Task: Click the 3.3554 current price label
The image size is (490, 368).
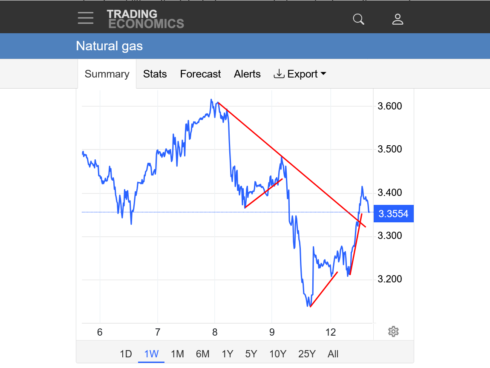Action: [x=393, y=214]
